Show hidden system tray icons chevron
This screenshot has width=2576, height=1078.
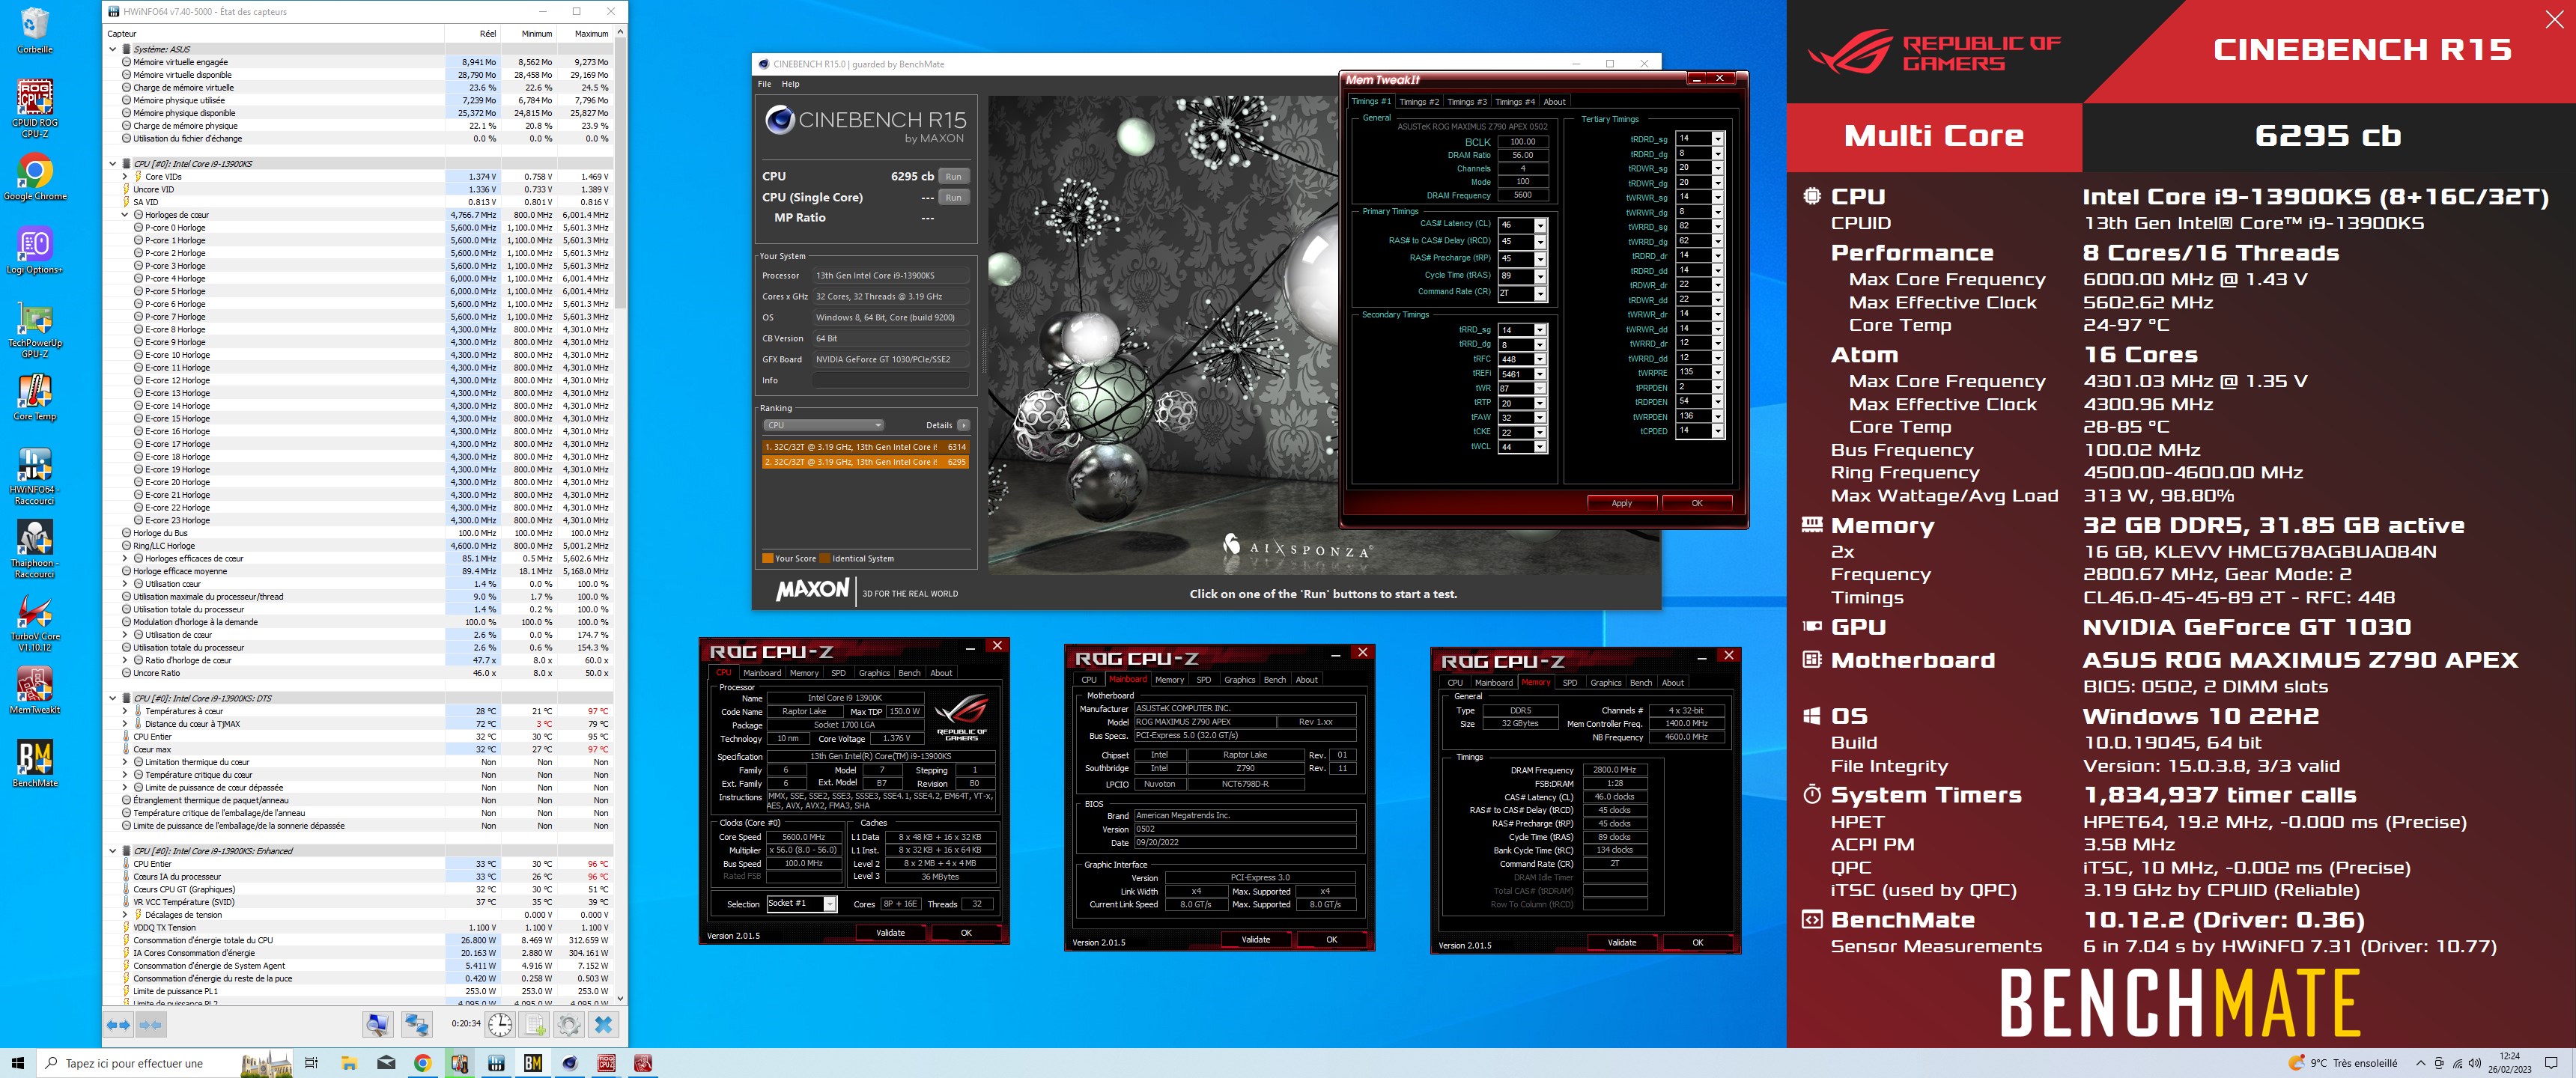pos(2420,1063)
